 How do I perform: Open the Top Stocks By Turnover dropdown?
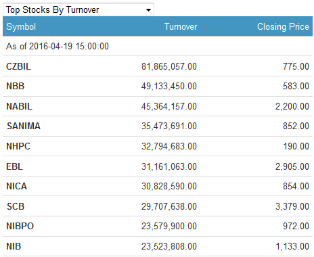(x=78, y=9)
